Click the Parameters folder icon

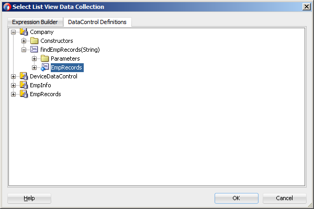point(44,59)
